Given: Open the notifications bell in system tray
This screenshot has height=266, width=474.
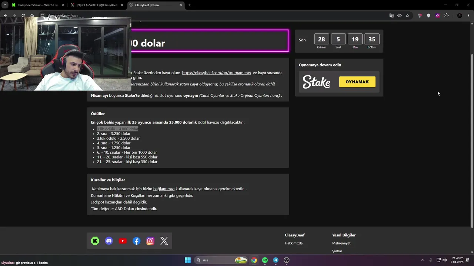Looking at the screenshot, I should coord(467,260).
